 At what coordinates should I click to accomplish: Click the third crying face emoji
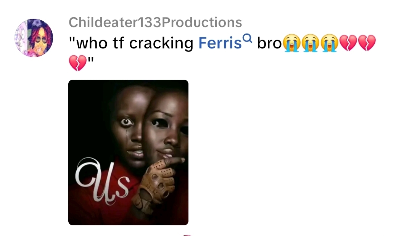330,43
